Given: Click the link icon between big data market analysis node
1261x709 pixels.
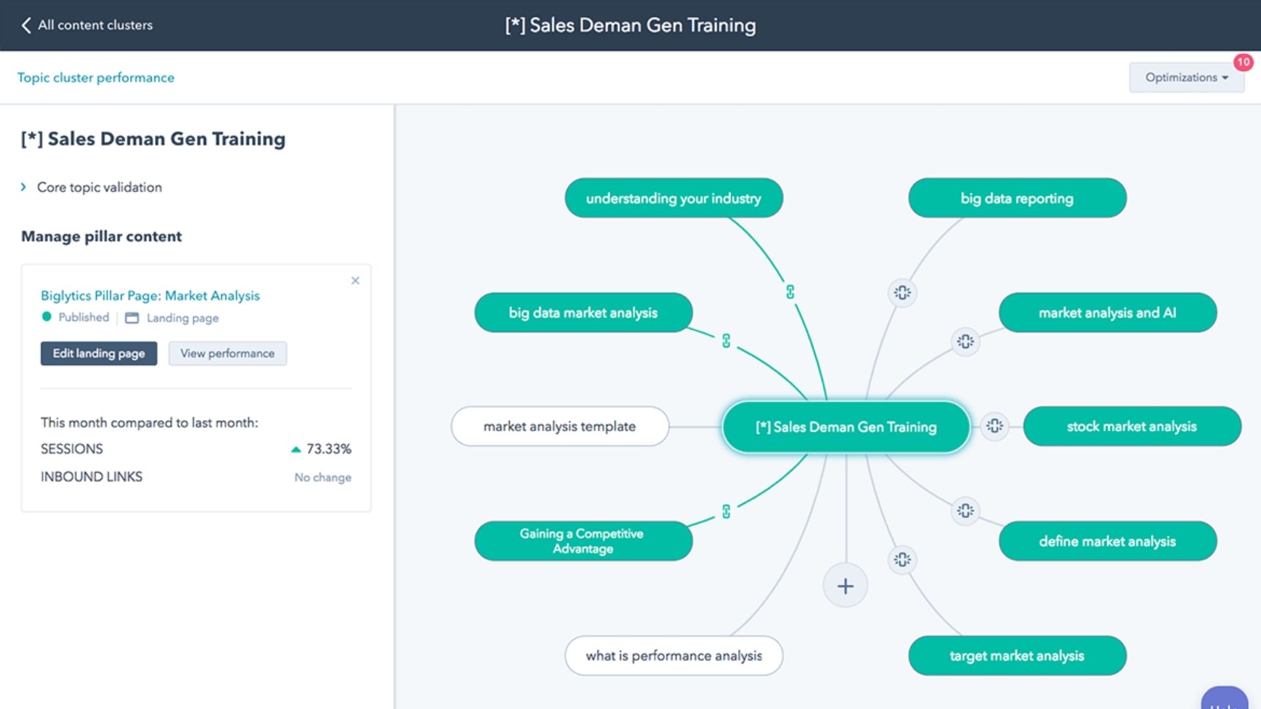Looking at the screenshot, I should 726,340.
